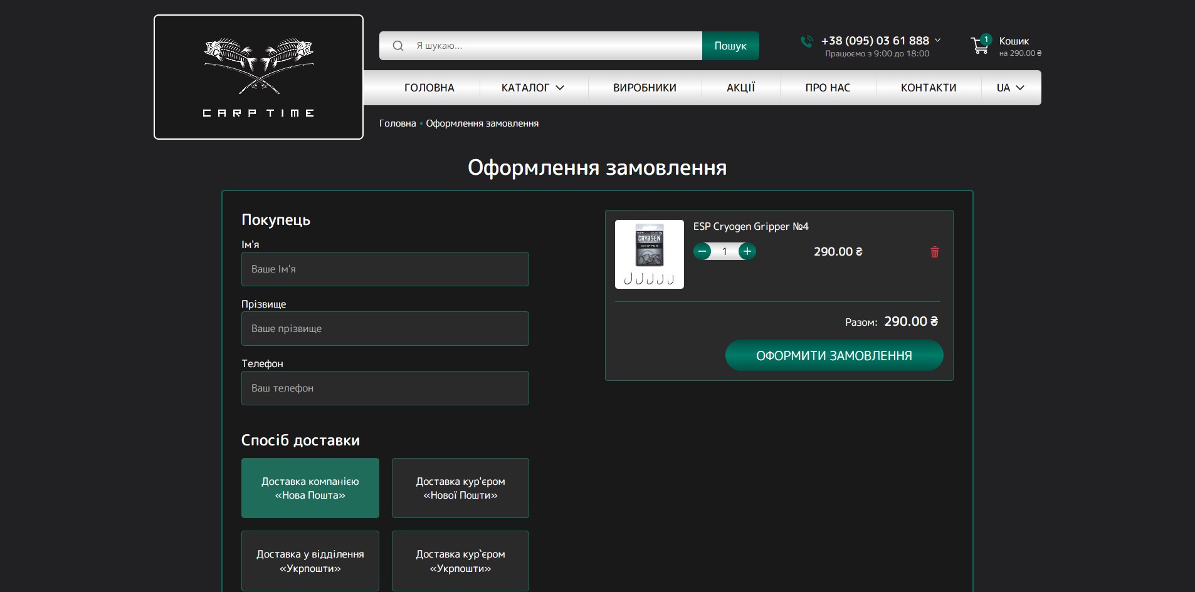This screenshot has height=592, width=1195.
Task: Select courier delivery by «Укрпошти»
Action: [460, 561]
